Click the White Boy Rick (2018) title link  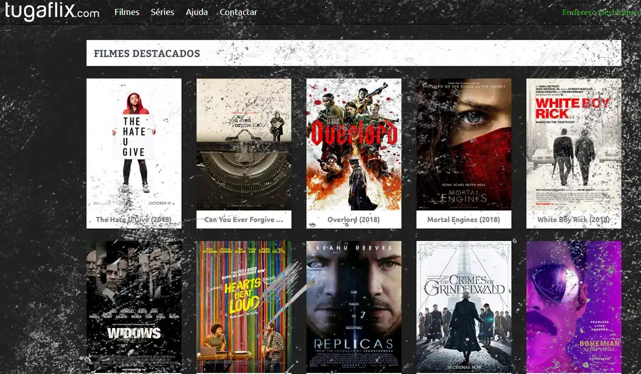click(574, 219)
